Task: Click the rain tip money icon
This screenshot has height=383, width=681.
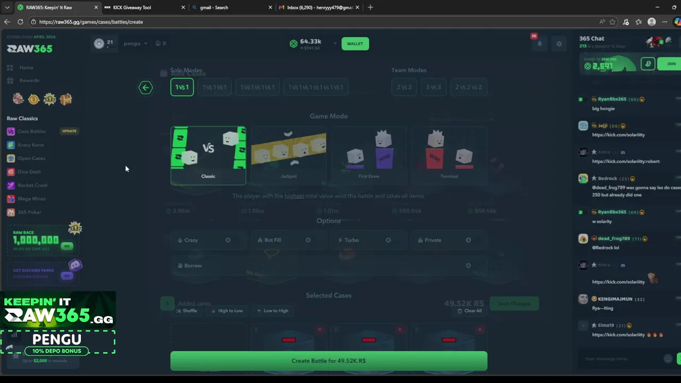Action: 648,64
